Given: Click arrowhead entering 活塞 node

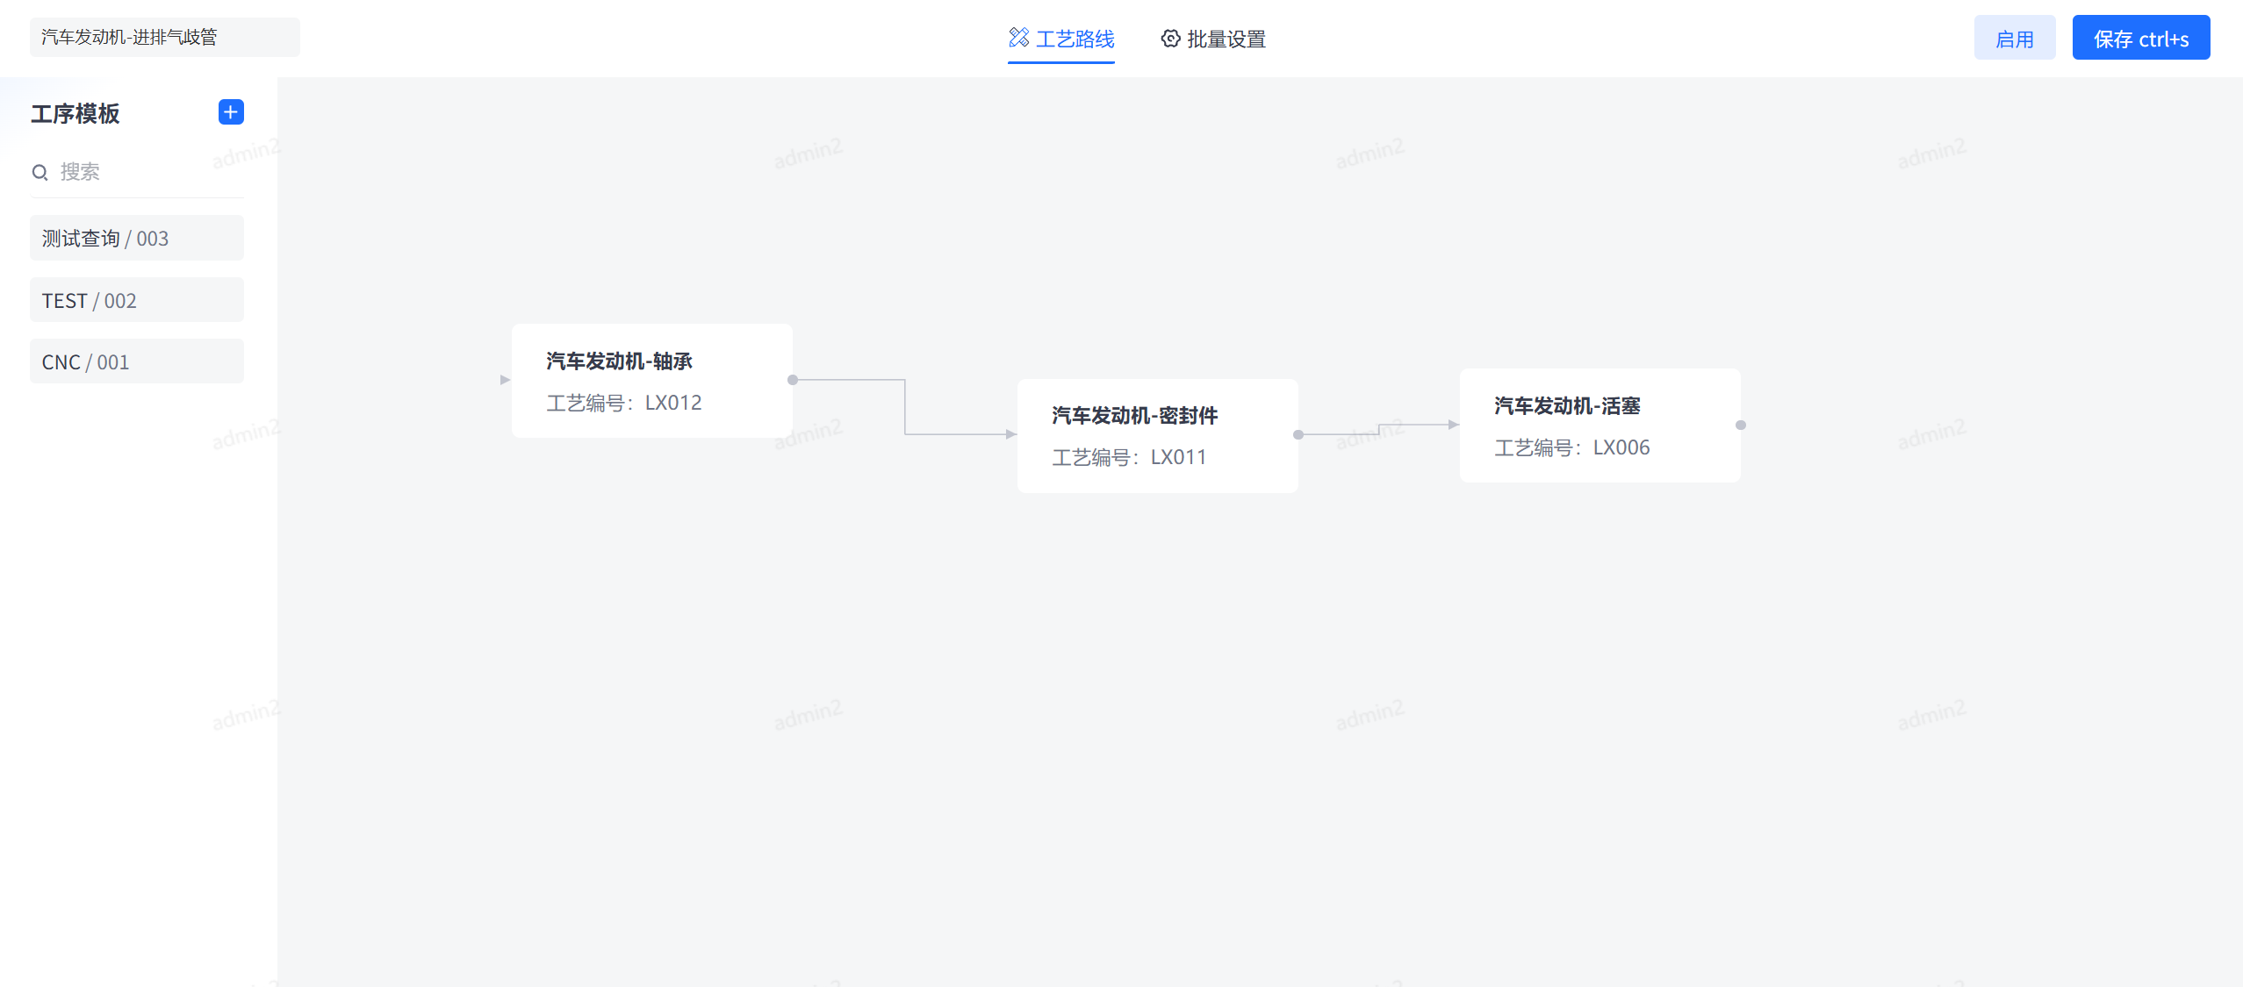Looking at the screenshot, I should [x=1453, y=425].
